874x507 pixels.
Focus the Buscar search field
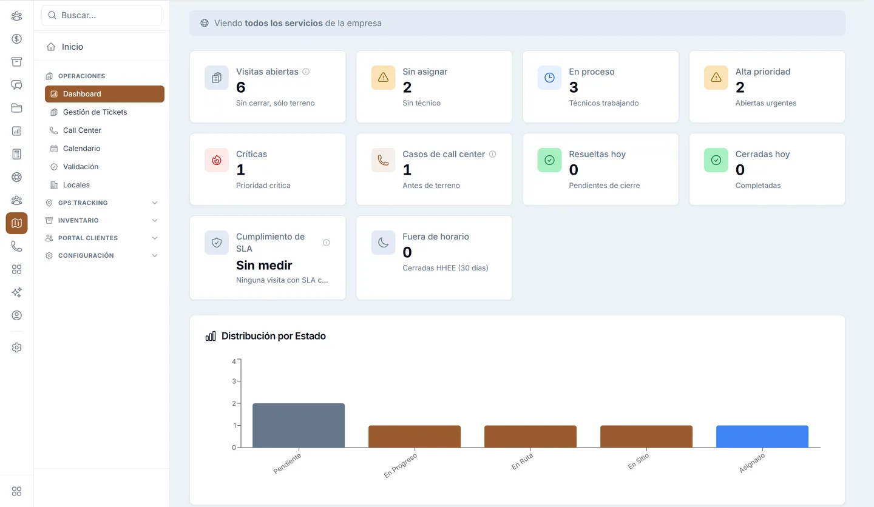(101, 15)
